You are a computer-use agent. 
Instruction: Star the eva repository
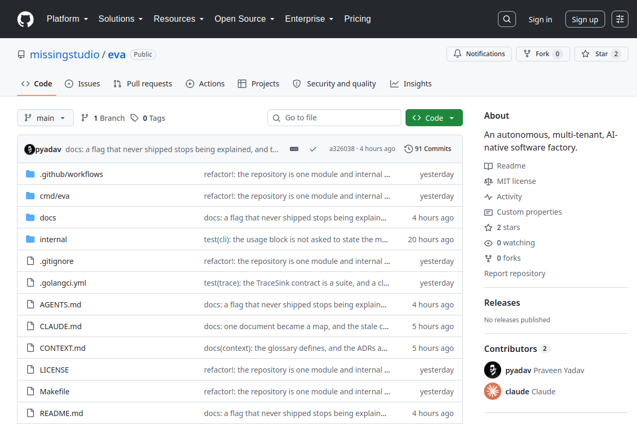tap(601, 54)
